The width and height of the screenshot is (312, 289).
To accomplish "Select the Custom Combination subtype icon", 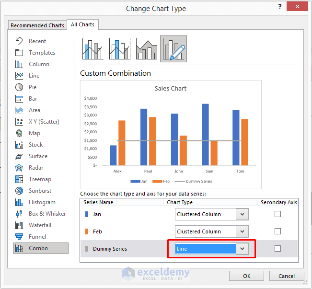I will tap(173, 49).
